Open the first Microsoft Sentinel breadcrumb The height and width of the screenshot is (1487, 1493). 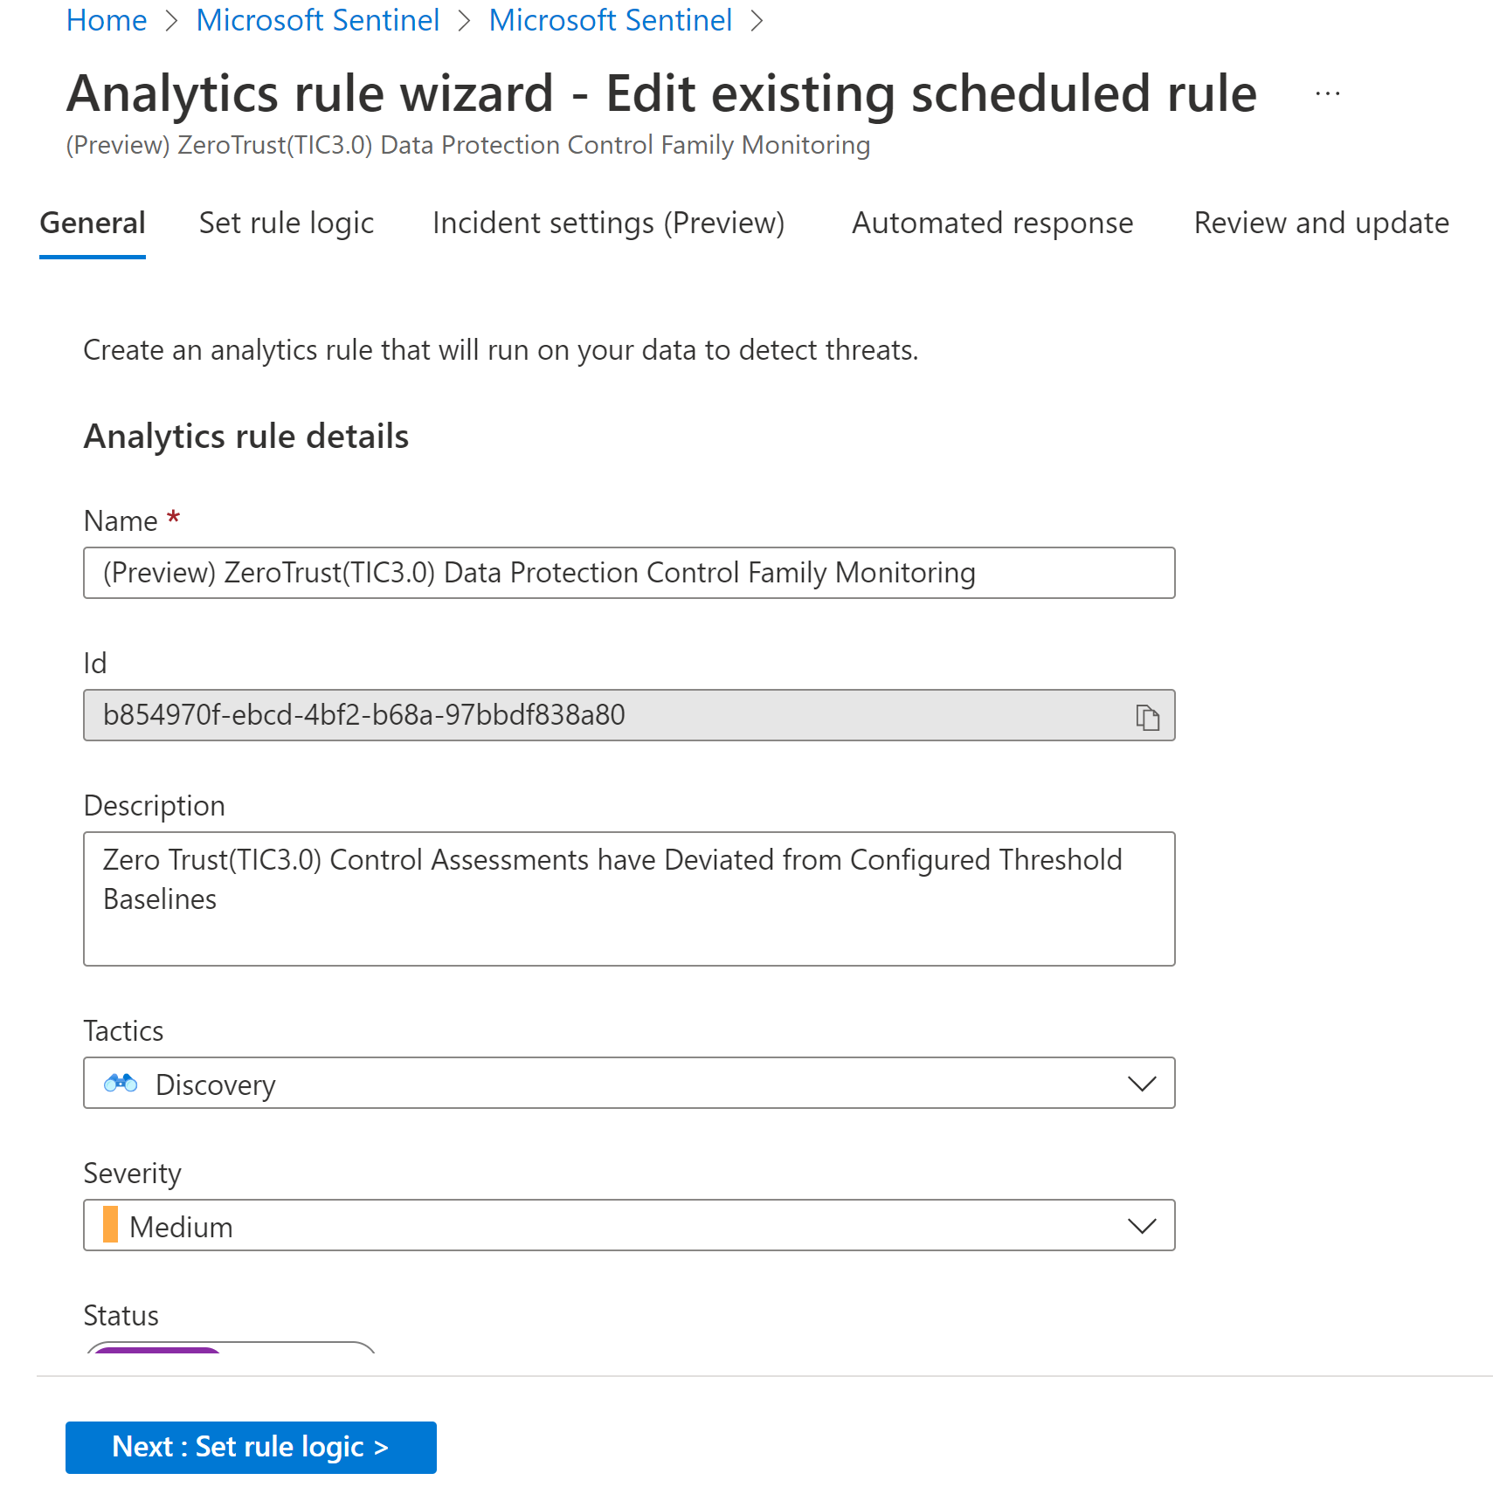[318, 19]
